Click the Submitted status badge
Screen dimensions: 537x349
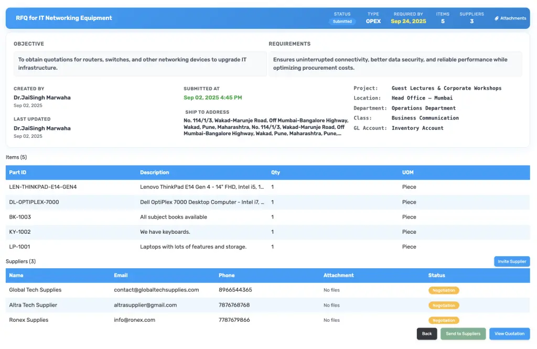pyautogui.click(x=342, y=21)
